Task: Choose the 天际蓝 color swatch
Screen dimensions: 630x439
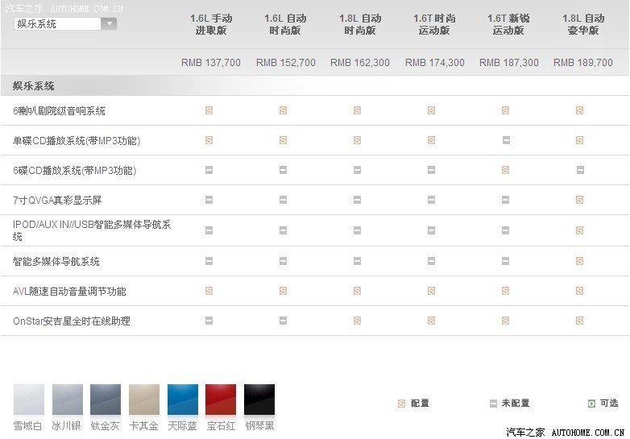Action: coord(183,400)
